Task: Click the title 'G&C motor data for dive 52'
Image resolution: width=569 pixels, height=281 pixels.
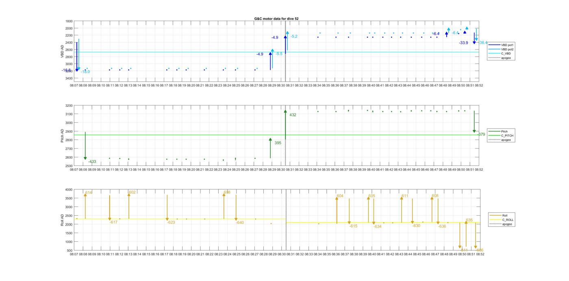Action: (276, 19)
